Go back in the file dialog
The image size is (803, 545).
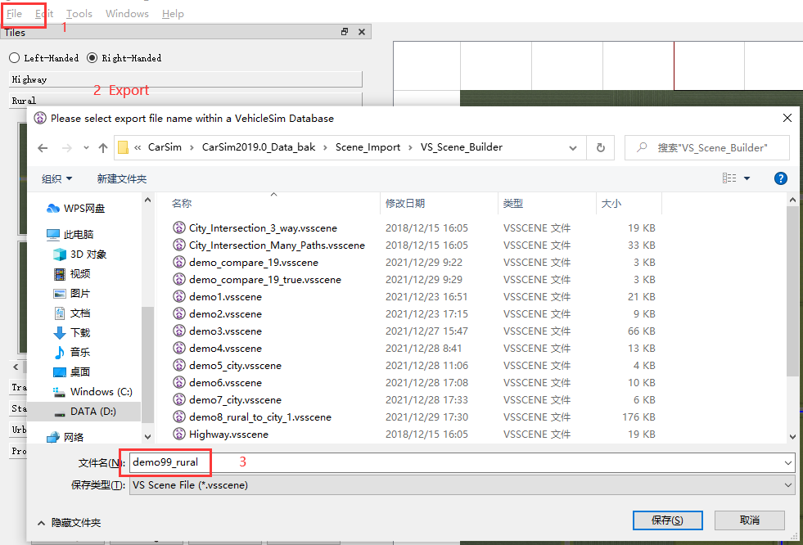coord(43,148)
